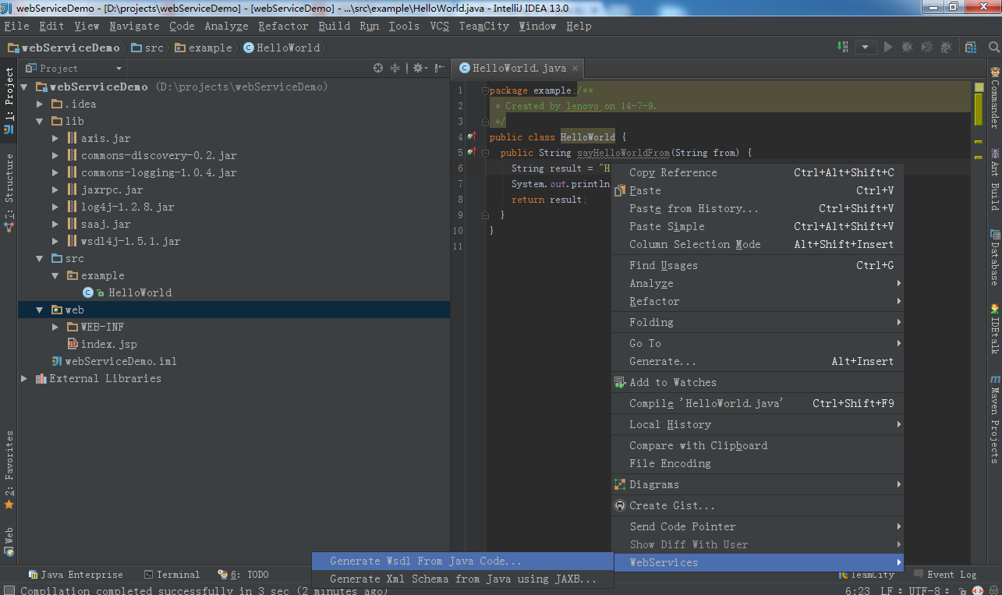This screenshot has width=1002, height=595.
Task: Expand External Libraries node
Action: pyautogui.click(x=24, y=379)
